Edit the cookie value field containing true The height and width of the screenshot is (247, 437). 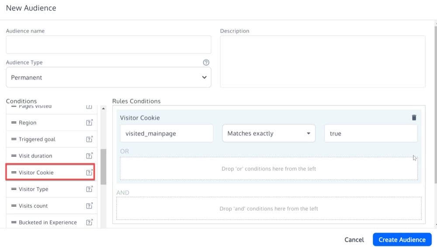click(x=370, y=133)
